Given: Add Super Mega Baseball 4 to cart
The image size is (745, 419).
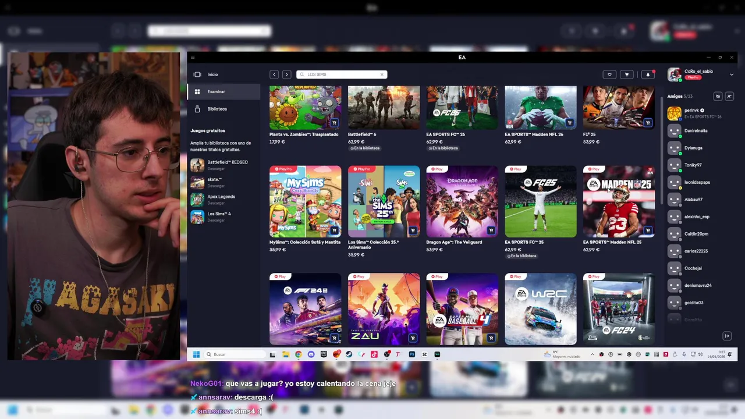Looking at the screenshot, I should pyautogui.click(x=491, y=338).
